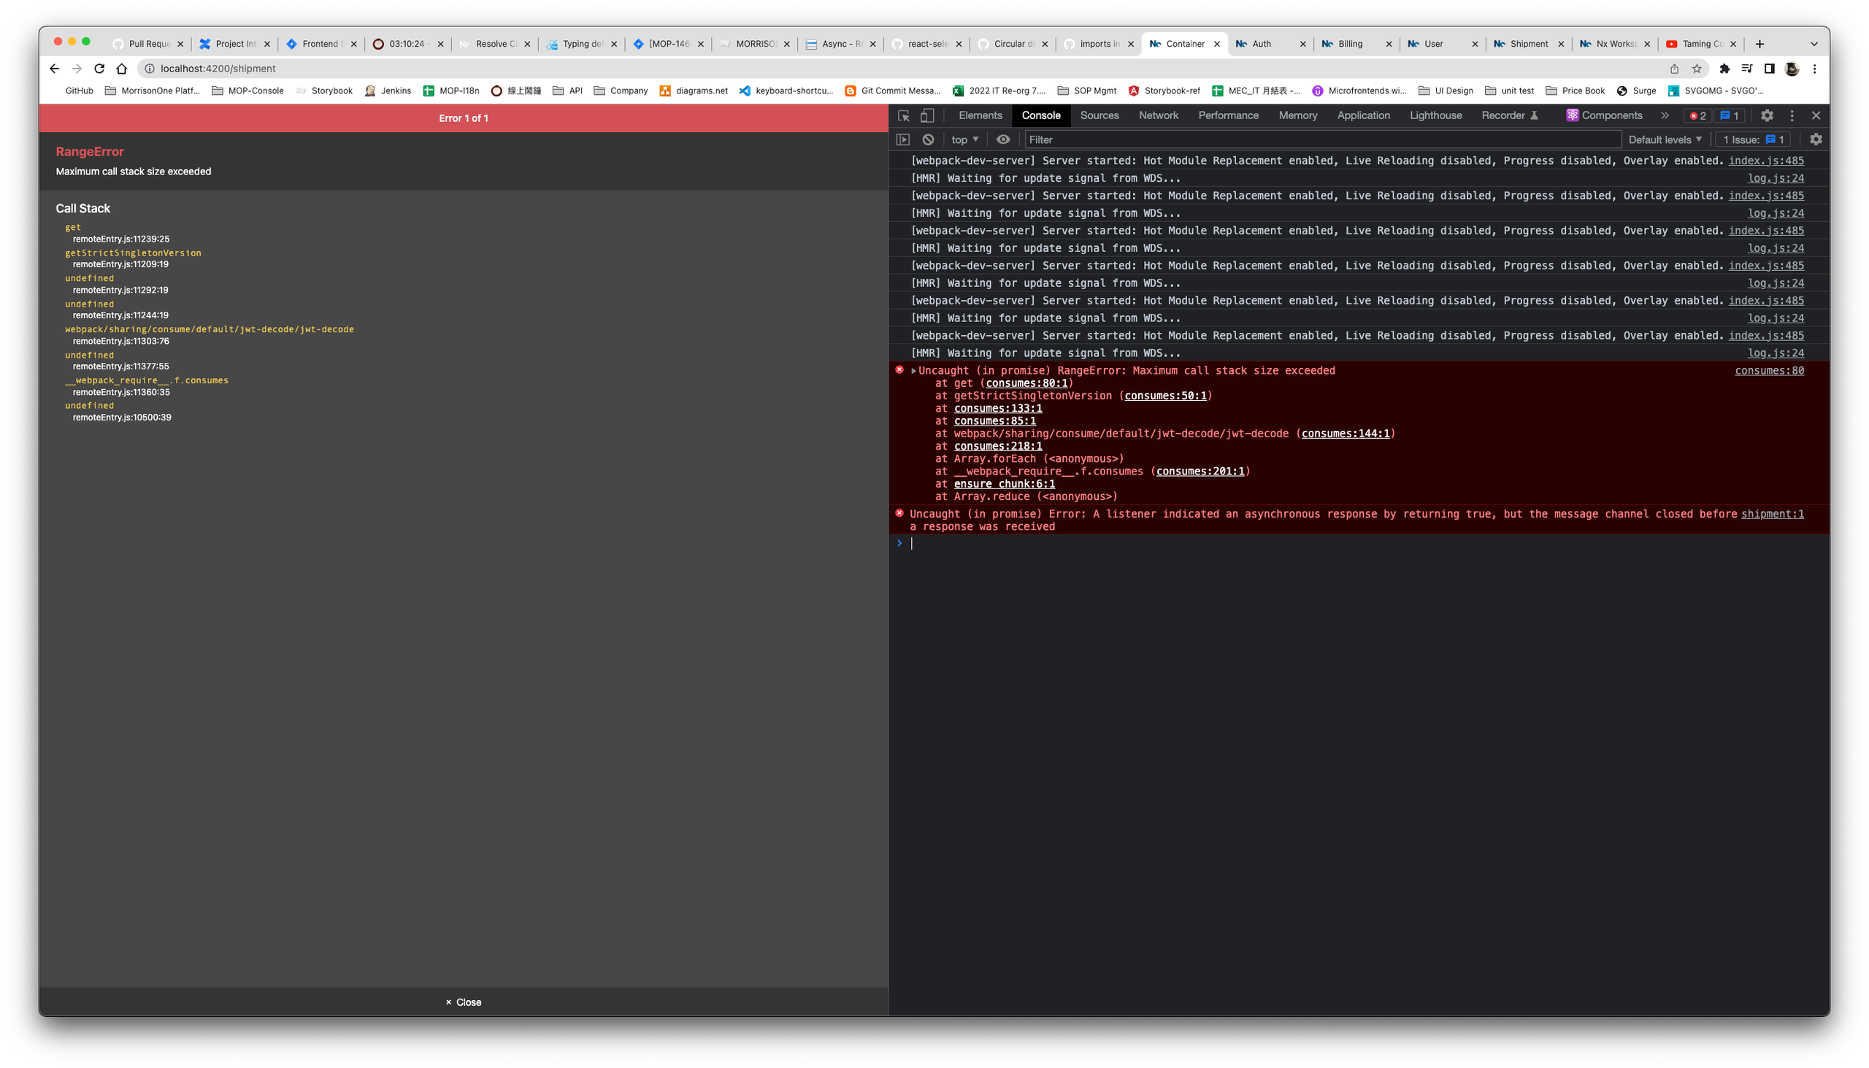Open the diagrams.net bookmark
This screenshot has width=1869, height=1068.
(693, 91)
